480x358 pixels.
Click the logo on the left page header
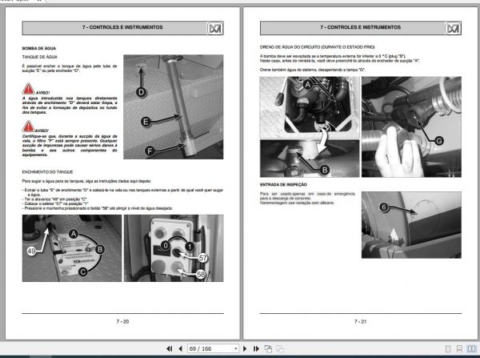(x=215, y=28)
